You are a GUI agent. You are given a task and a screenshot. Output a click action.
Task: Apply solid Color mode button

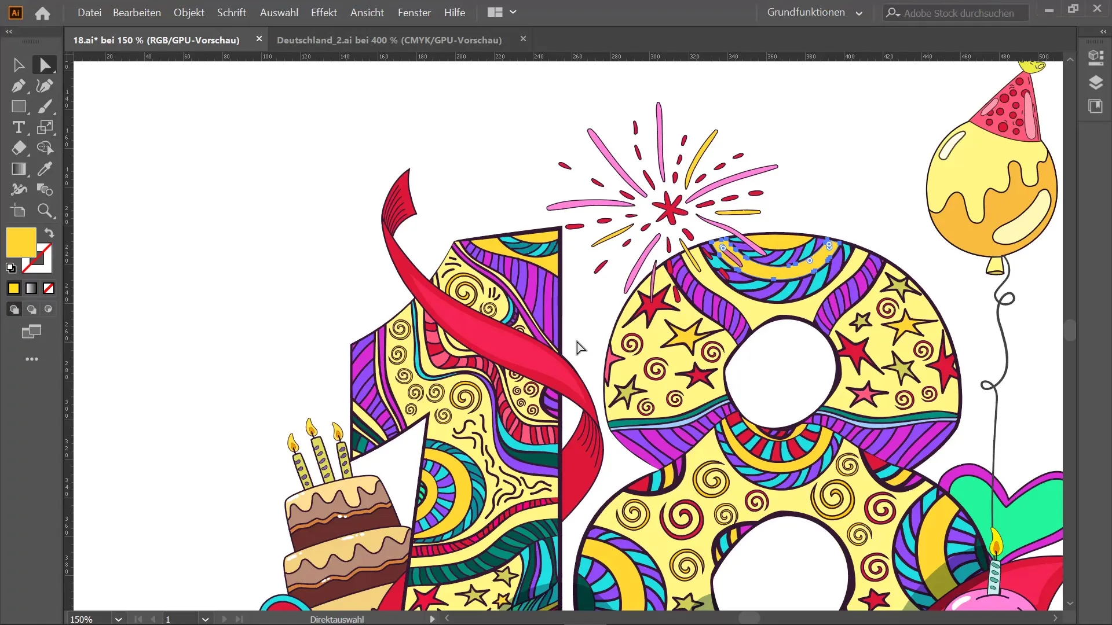point(14,288)
